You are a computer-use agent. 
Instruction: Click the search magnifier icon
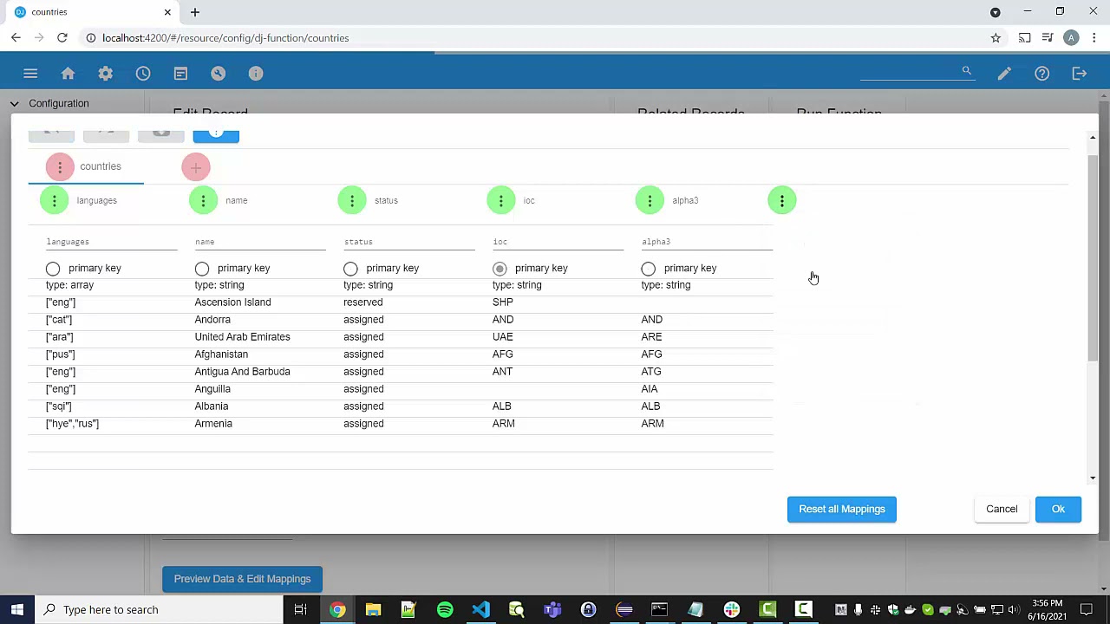coord(966,71)
